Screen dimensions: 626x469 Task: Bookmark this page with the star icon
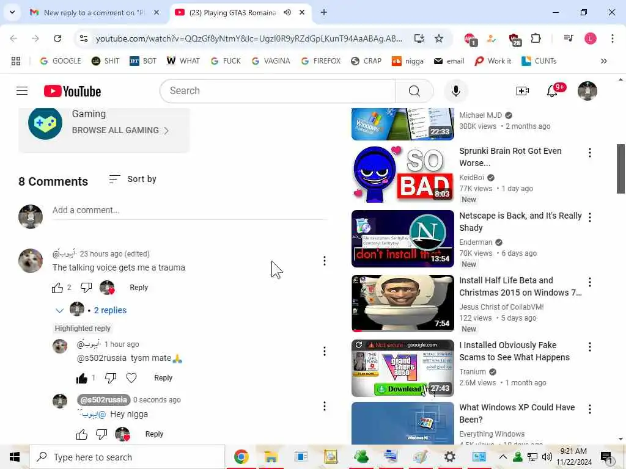pyautogui.click(x=439, y=38)
